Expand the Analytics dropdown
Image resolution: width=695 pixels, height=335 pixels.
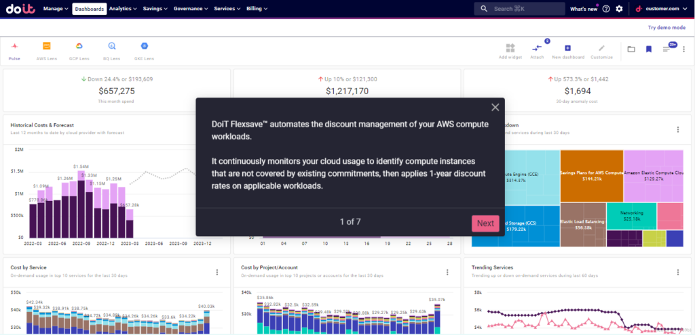point(123,9)
